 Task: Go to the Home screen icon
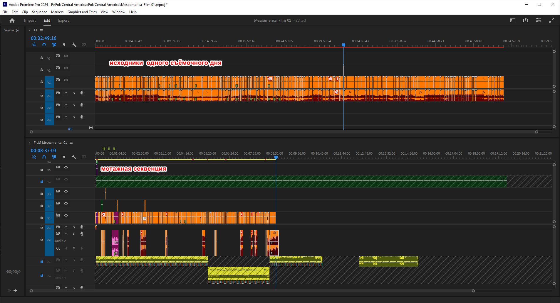(12, 21)
